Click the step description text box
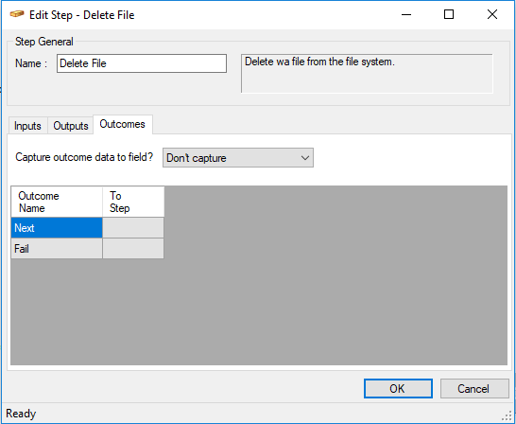This screenshot has height=424, width=516. 367,74
